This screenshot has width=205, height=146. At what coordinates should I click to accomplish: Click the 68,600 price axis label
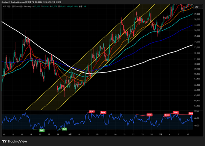click(x=197, y=74)
